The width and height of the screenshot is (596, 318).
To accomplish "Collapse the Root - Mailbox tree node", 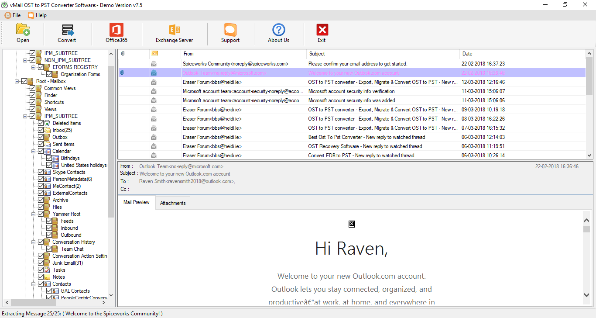I will coord(17,81).
